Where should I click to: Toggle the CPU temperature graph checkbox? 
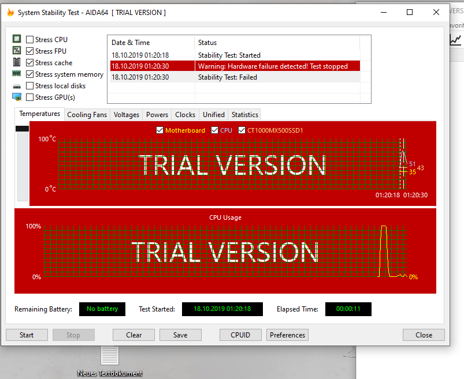pos(214,130)
